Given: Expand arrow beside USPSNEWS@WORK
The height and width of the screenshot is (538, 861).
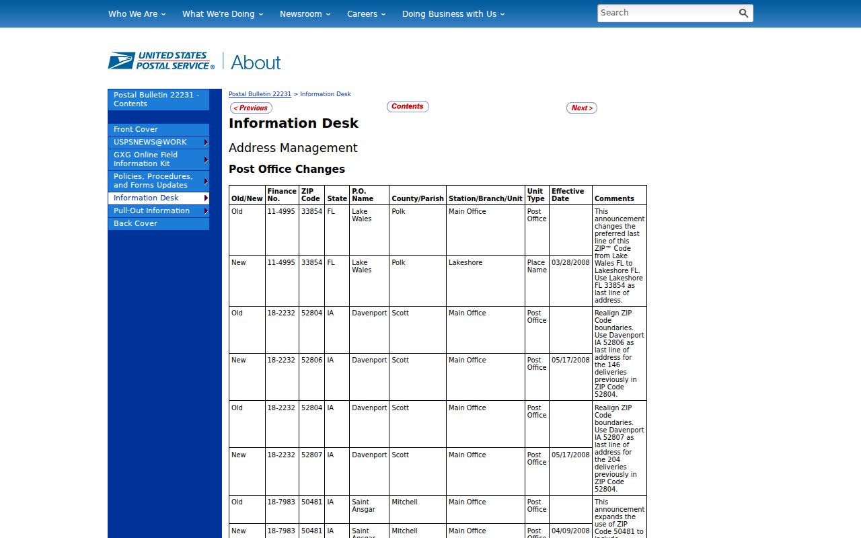Looking at the screenshot, I should tap(206, 142).
